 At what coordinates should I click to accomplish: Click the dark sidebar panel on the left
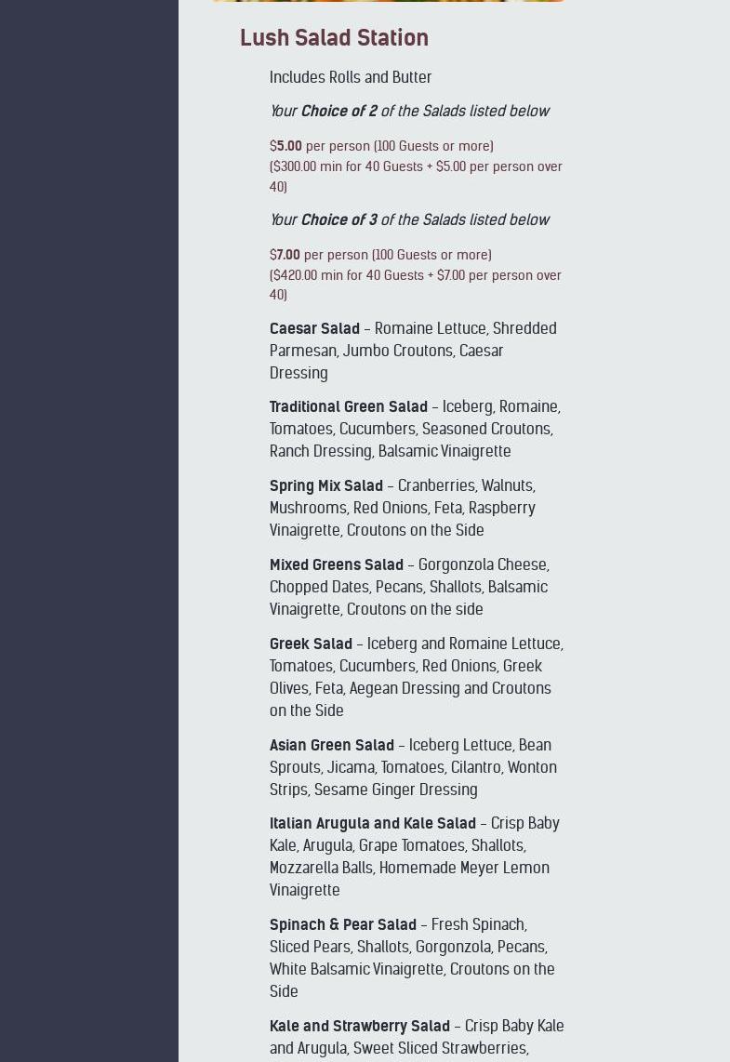(88, 531)
